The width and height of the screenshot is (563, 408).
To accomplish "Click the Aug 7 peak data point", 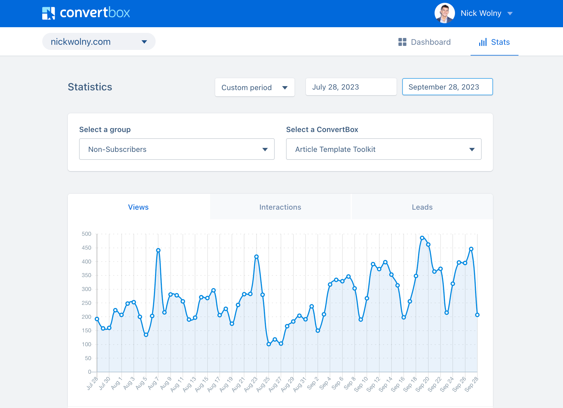I will pos(158,250).
